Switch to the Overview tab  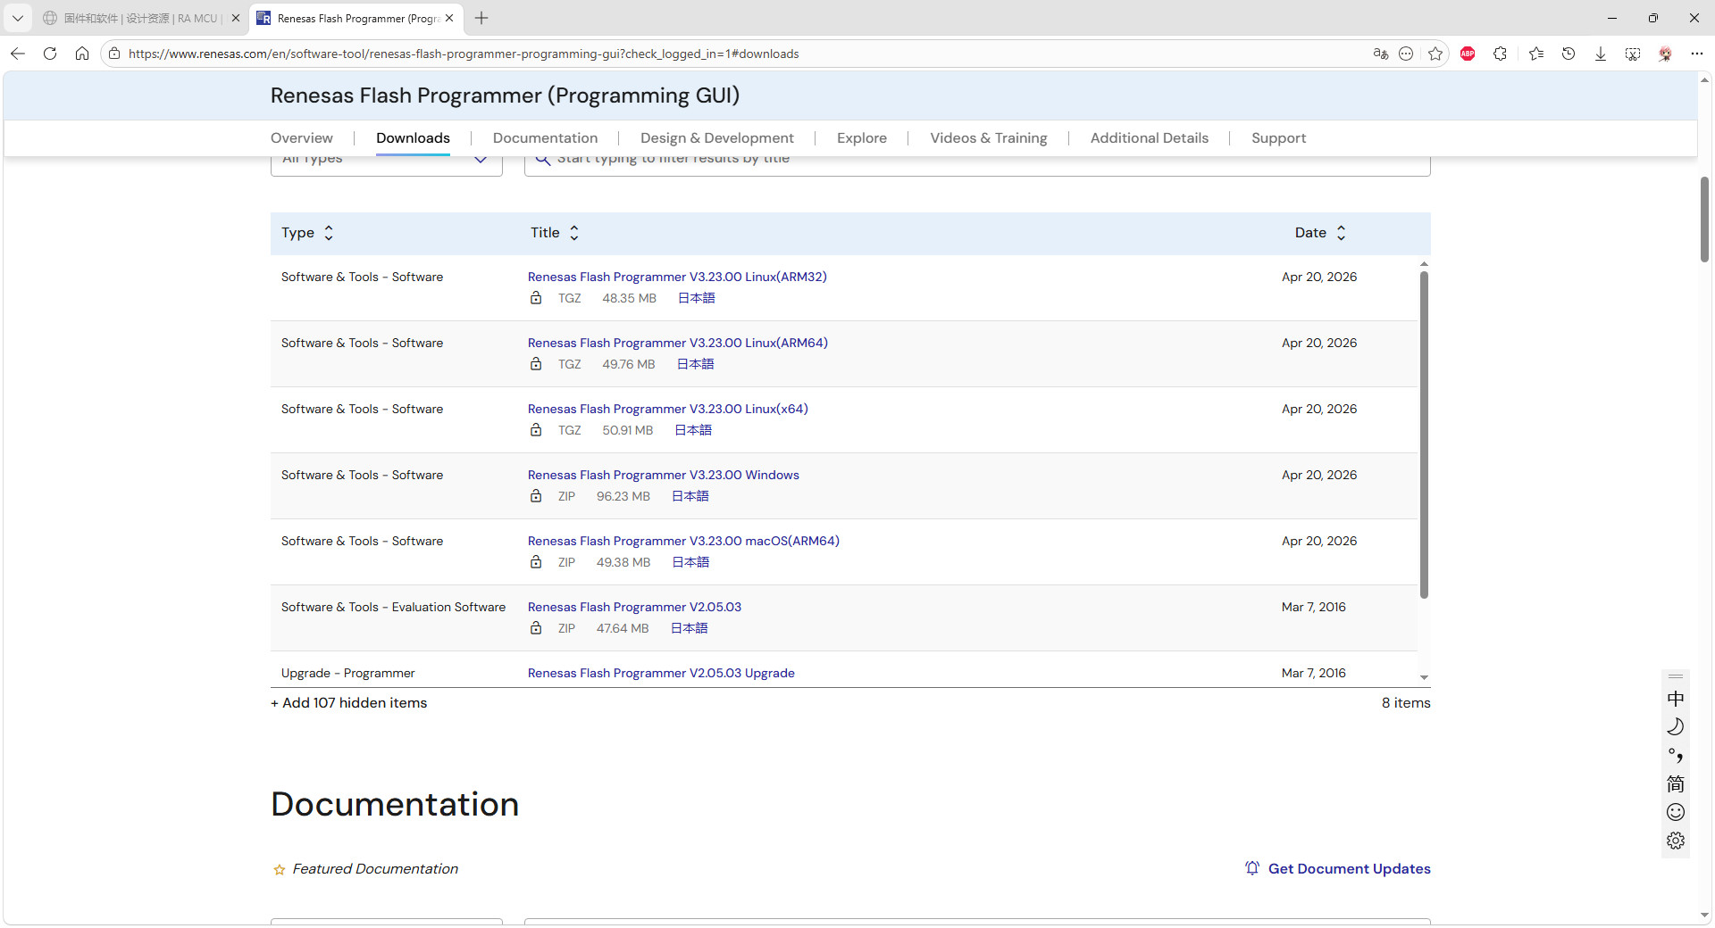(x=302, y=138)
